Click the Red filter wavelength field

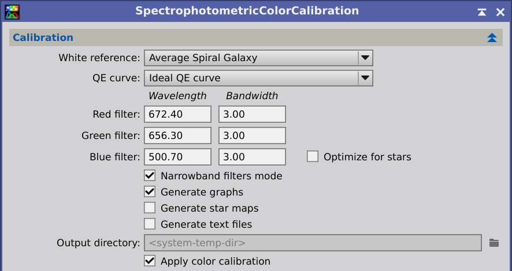(177, 114)
